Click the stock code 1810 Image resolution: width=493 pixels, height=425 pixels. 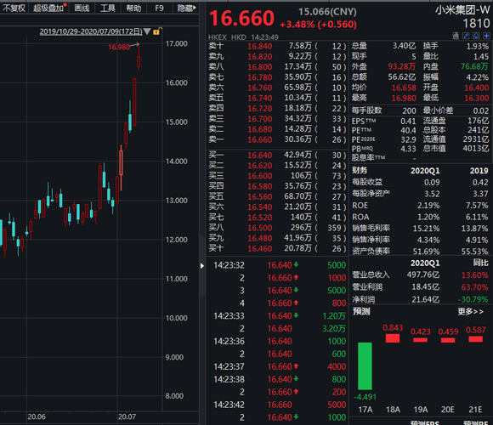(x=476, y=23)
